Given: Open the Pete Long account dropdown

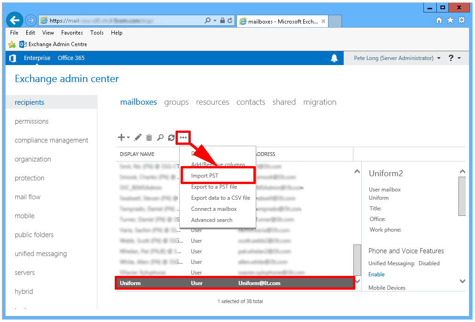Looking at the screenshot, I should coord(397,58).
